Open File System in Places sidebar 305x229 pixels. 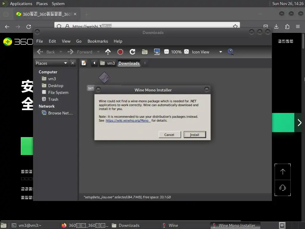(55, 92)
